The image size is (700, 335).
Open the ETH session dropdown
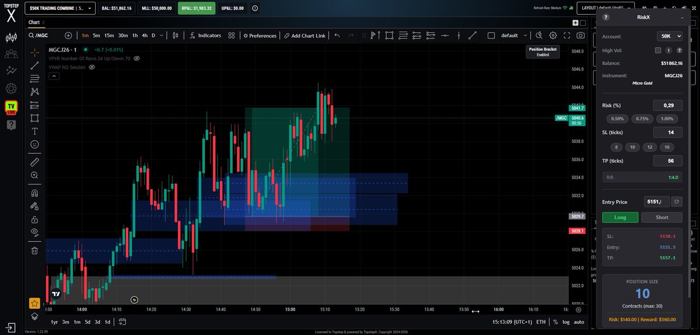coord(541,322)
